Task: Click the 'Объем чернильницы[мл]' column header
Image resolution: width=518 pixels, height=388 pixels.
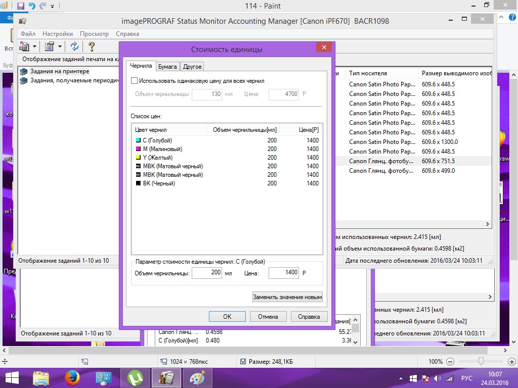Action: [x=243, y=130]
